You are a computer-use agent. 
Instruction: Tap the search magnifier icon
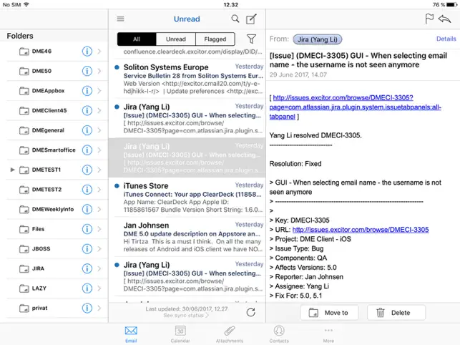tap(235, 19)
